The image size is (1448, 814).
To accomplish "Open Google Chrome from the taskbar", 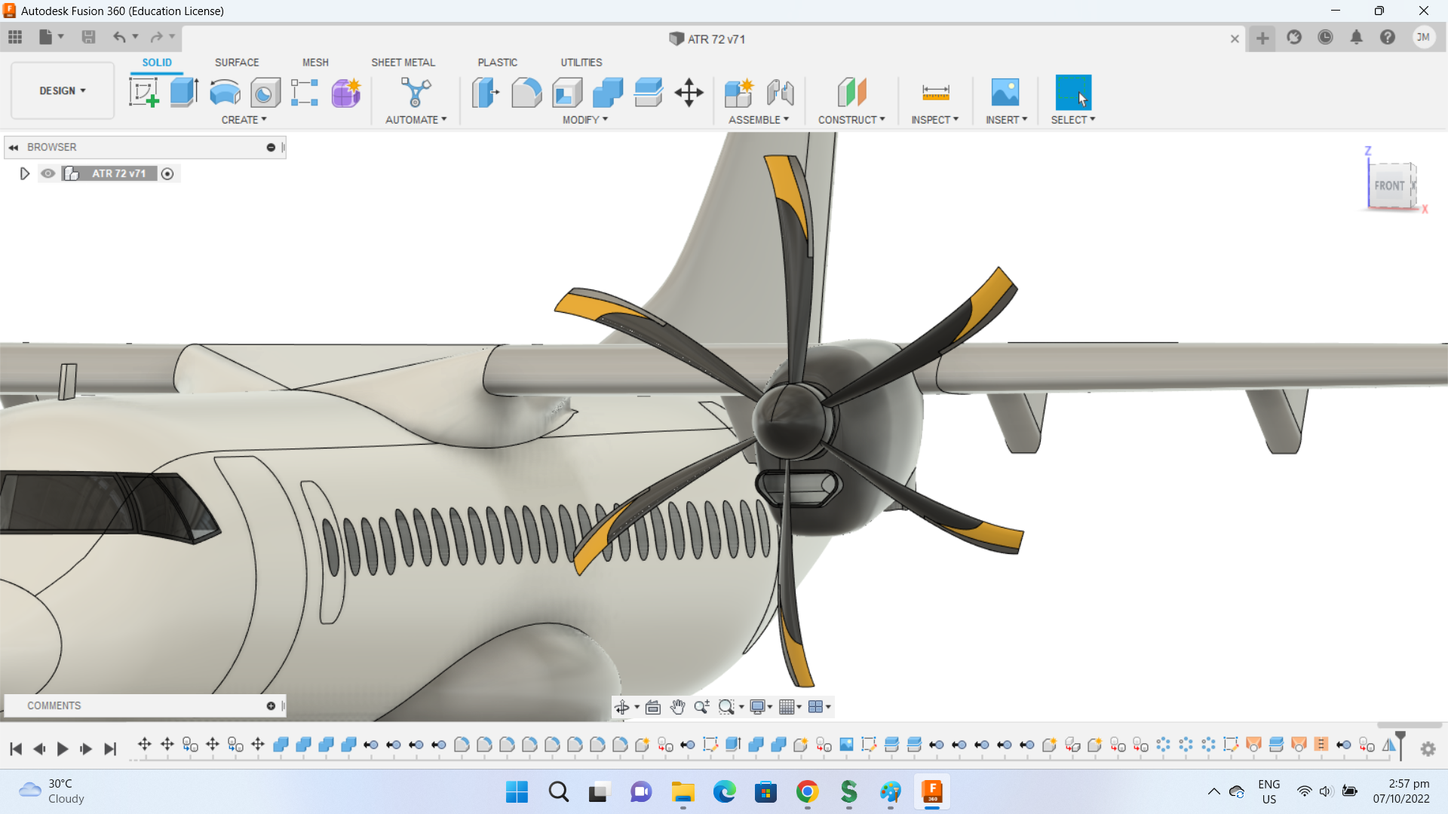I will click(x=807, y=792).
